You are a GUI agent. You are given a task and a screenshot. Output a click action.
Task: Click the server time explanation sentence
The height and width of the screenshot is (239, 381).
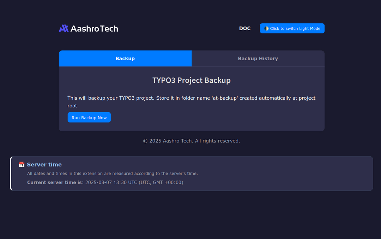[x=113, y=174]
